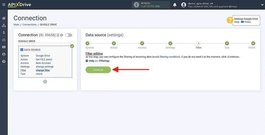This screenshot has width=265, height=135.
Task: Click the check test link
Action: click(x=39, y=74)
